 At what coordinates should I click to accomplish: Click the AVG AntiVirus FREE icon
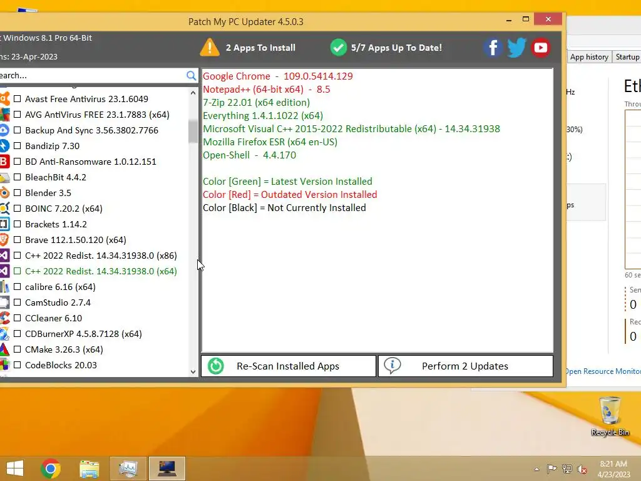(4, 115)
